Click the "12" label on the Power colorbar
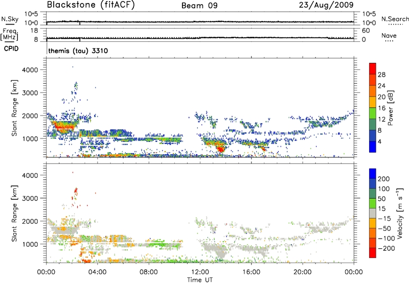The width and height of the screenshot is (409, 283). 381,120
